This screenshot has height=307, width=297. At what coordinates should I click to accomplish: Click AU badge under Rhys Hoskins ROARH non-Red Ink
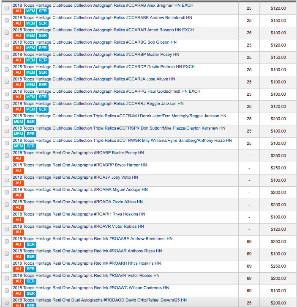(18, 220)
